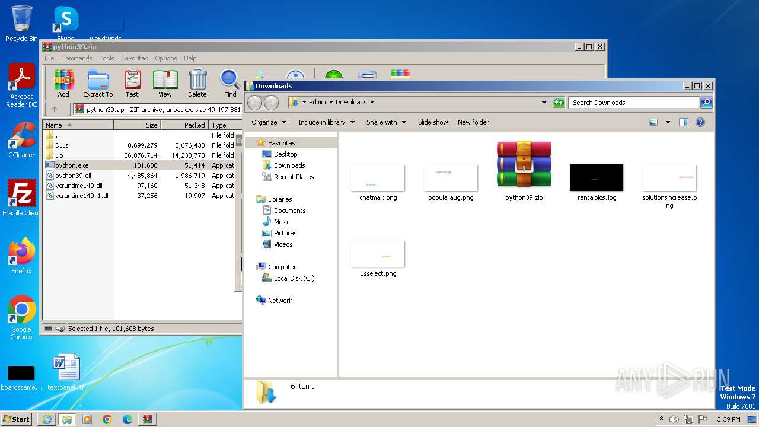Screen dimensions: 759x427
Task: Select Pictures library in navigation pane
Action: click(285, 233)
